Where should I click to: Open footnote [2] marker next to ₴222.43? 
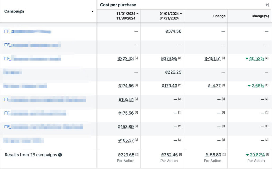point(137,58)
